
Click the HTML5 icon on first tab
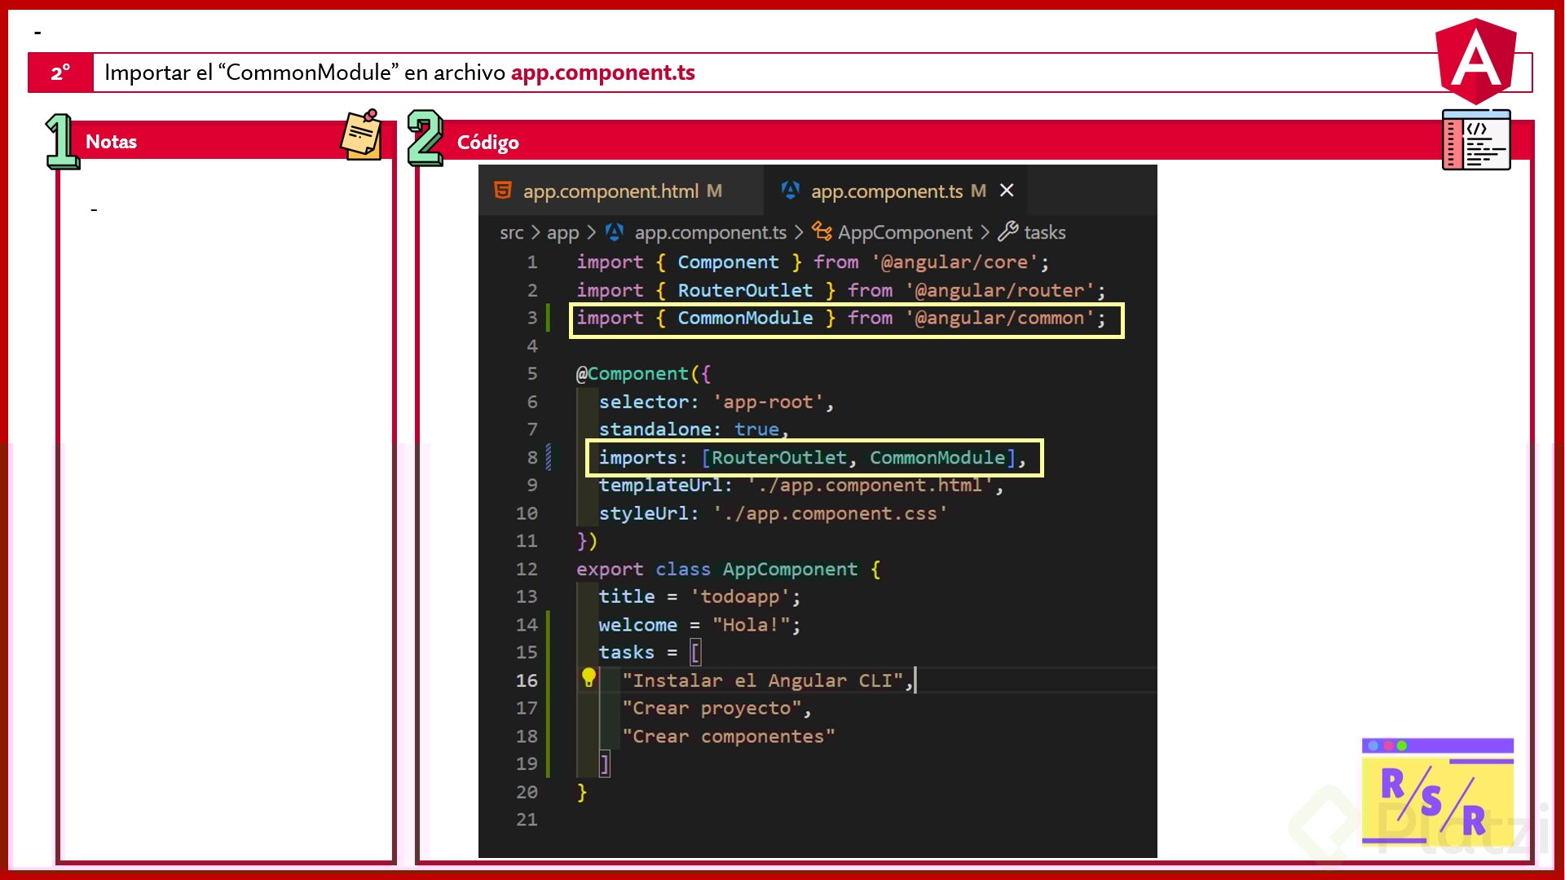tap(503, 191)
